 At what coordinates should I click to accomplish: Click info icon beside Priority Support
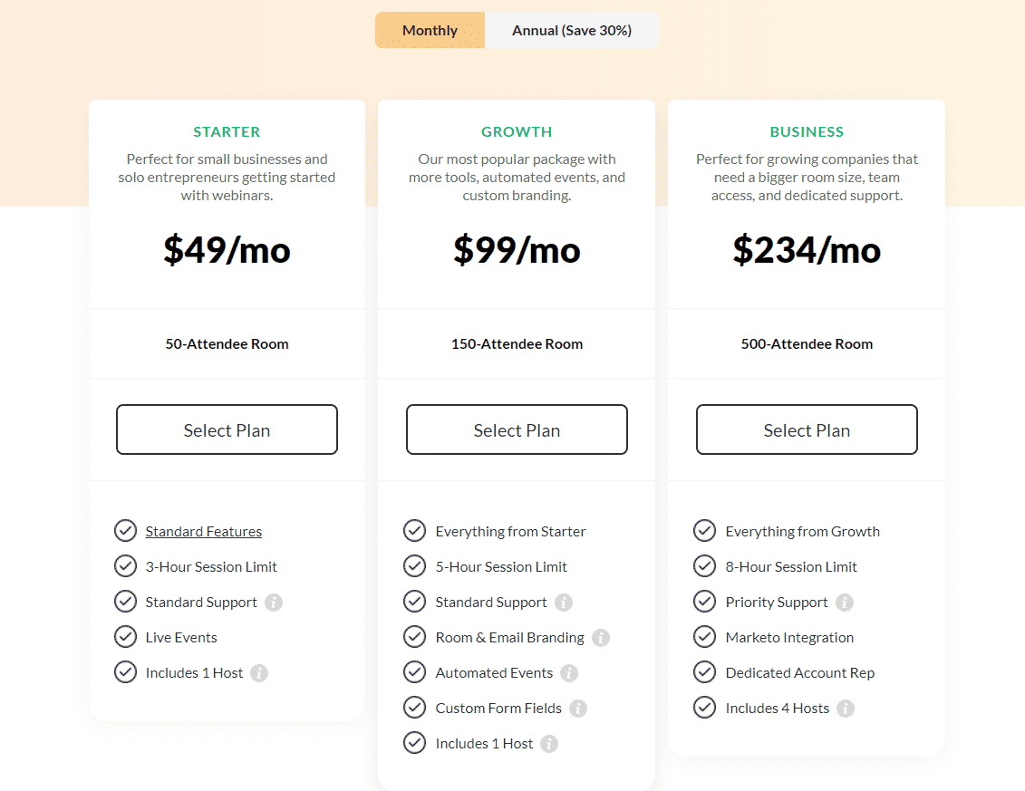845,602
